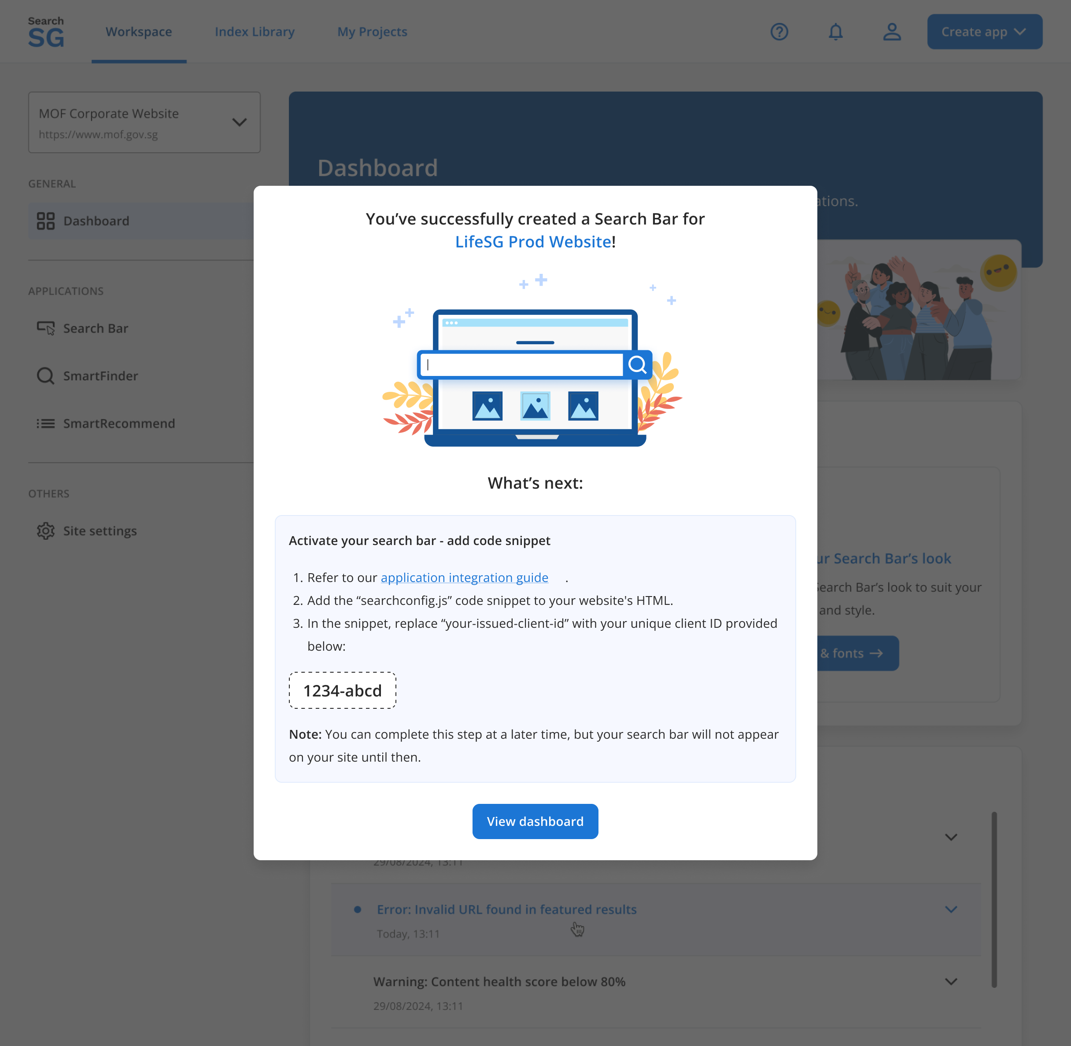
Task: Open the user profile icon
Action: [892, 32]
